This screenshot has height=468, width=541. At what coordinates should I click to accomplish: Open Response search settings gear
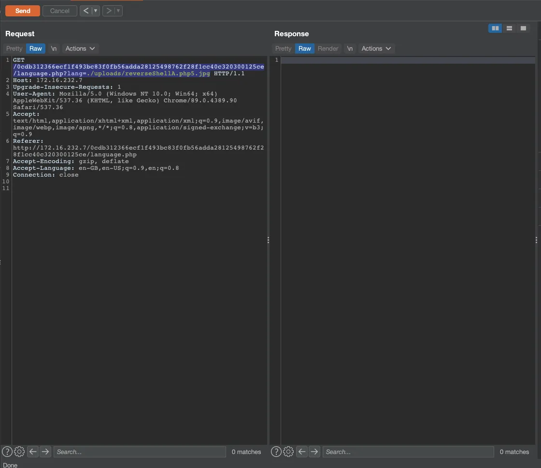coord(288,452)
